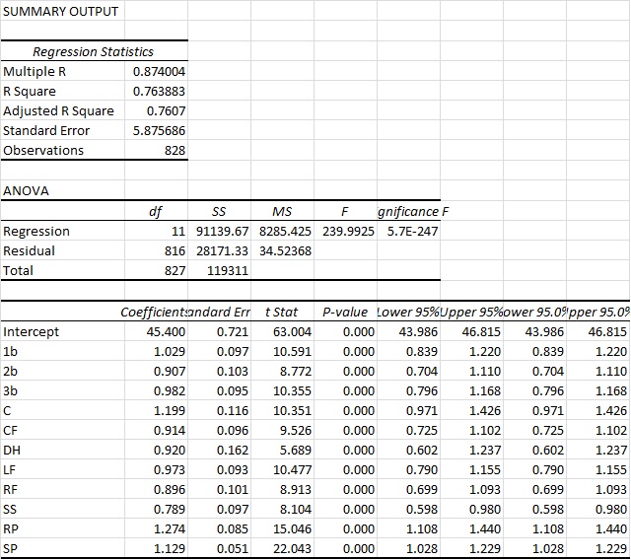Click the RP coefficient 1.274
The width and height of the screenshot is (631, 560).
tap(170, 529)
